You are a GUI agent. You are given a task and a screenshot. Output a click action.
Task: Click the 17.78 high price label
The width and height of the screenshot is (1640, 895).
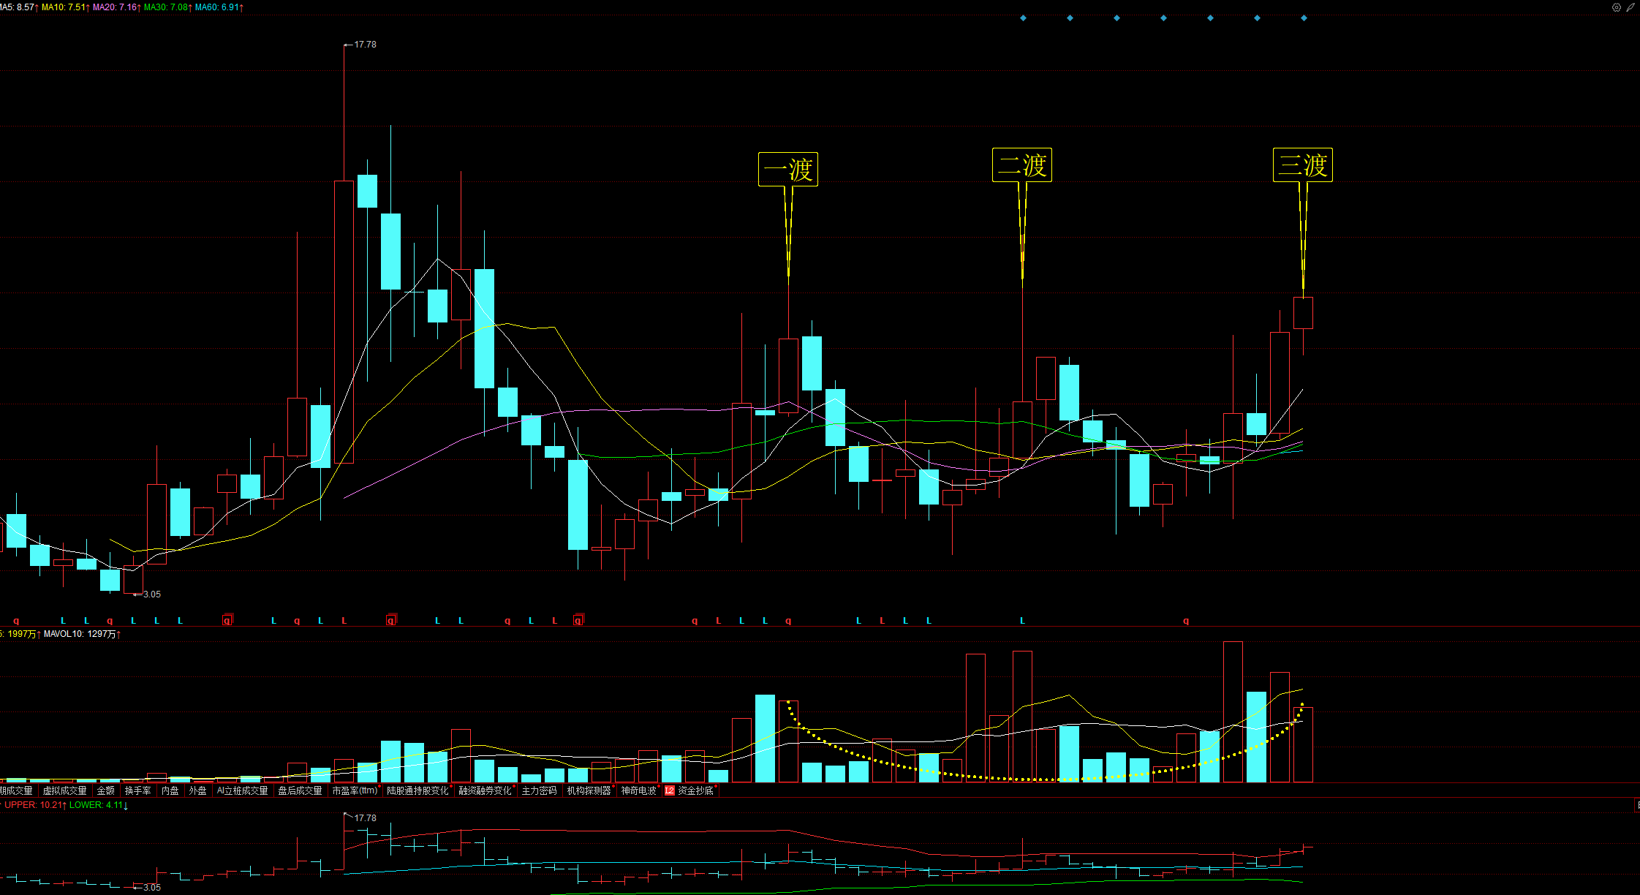pos(365,45)
